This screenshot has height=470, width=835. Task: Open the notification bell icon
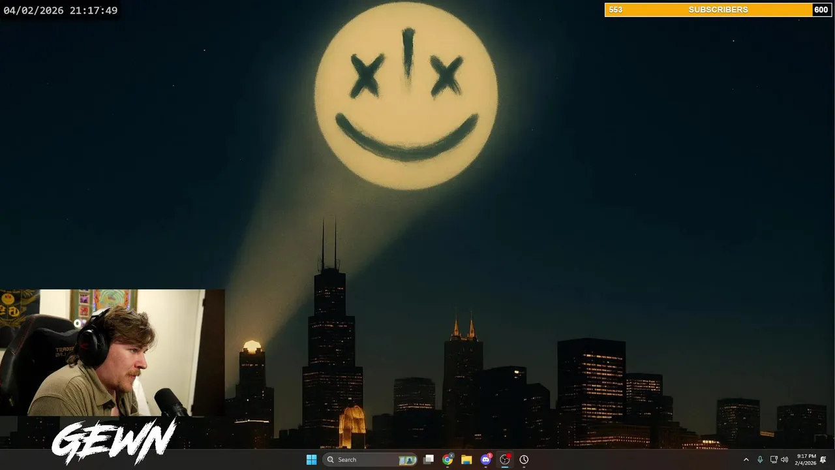point(823,460)
